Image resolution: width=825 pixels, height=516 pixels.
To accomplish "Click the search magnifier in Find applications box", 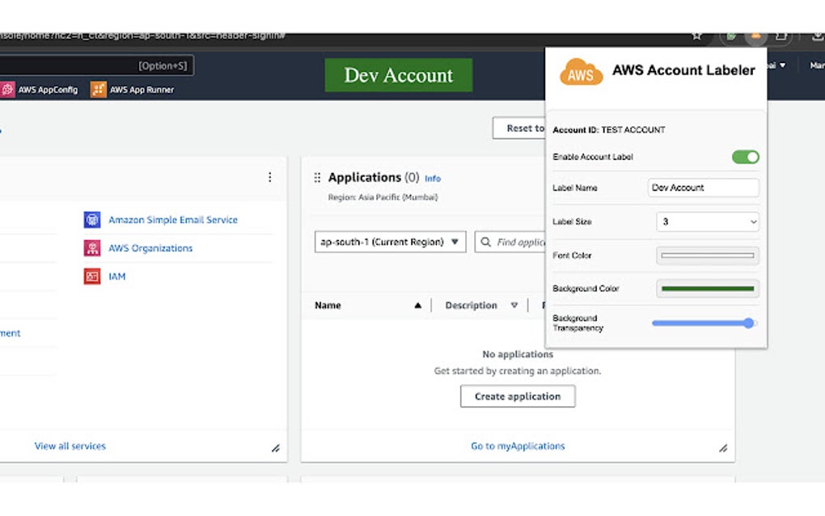I will point(484,242).
